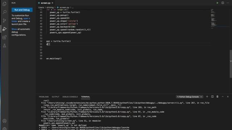Open the Source Control view icon
The height and width of the screenshot is (130, 232).
point(4,20)
